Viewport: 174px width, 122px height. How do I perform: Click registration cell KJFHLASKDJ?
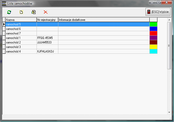point(47,52)
